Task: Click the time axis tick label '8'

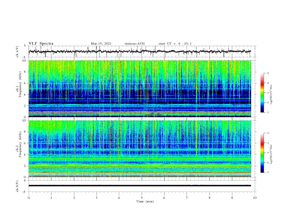Action: coord(209,198)
